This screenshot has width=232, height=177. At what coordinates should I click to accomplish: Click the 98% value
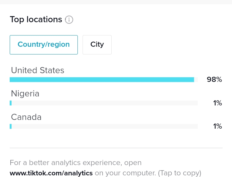[214, 80]
